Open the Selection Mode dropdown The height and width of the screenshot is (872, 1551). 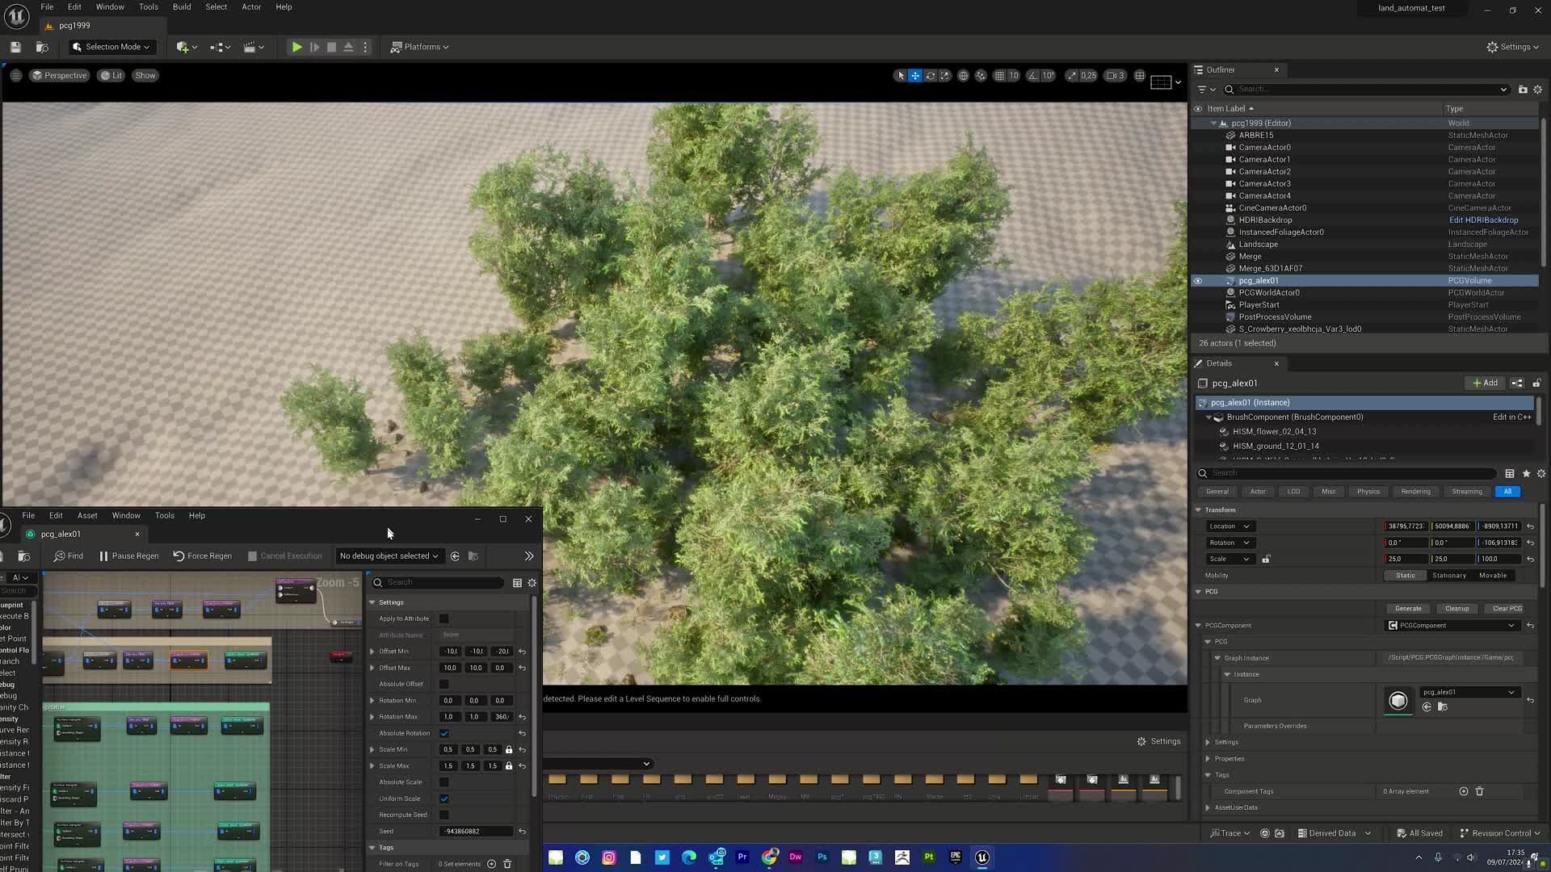[111, 46]
